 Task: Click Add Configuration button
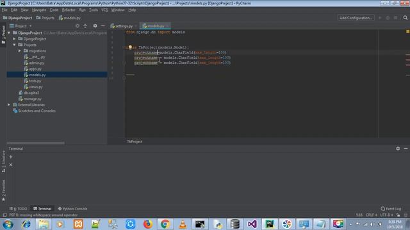[356, 18]
